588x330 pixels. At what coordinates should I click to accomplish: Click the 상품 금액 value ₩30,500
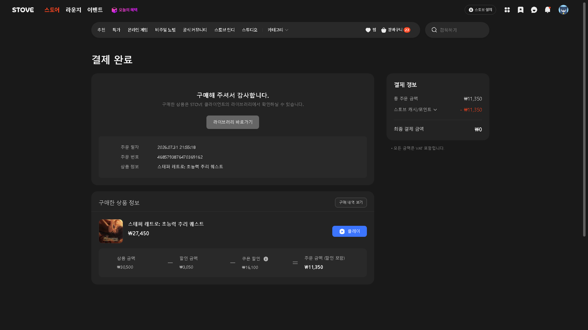coord(125,267)
